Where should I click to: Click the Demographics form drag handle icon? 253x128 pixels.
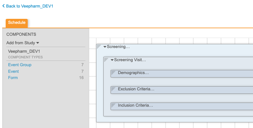point(113,72)
